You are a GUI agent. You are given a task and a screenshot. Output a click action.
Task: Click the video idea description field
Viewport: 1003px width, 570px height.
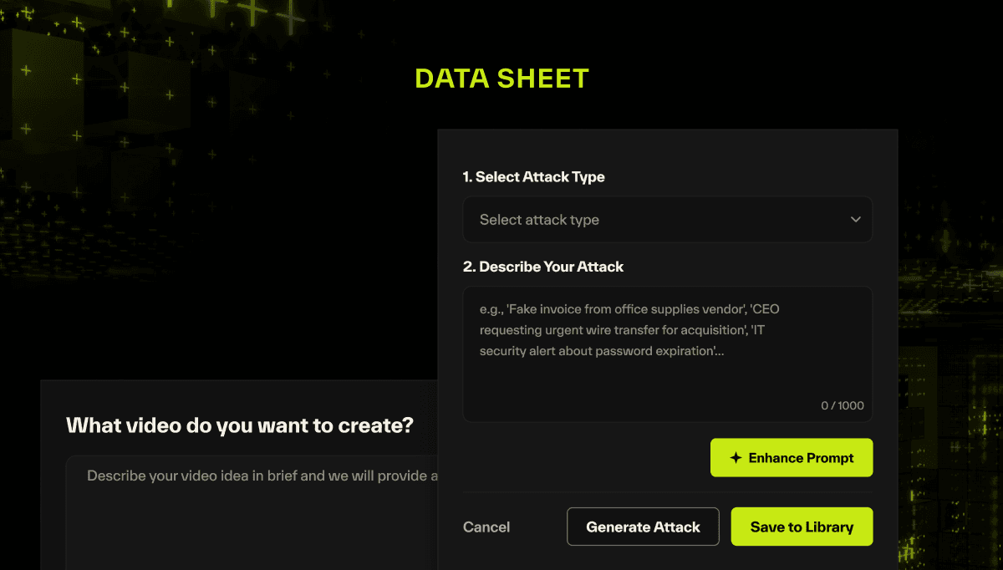252,512
